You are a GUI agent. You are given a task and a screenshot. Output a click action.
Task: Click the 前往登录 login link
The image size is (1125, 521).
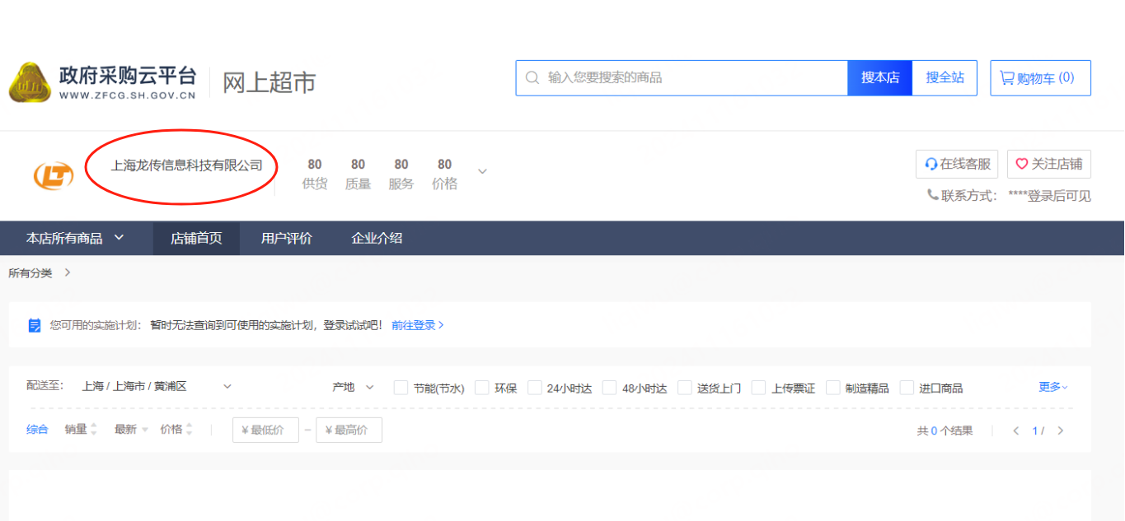tap(417, 325)
